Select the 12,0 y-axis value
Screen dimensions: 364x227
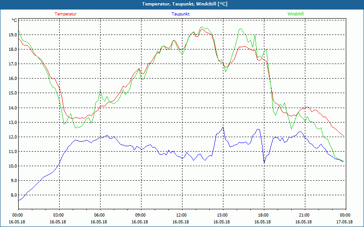[13, 137]
